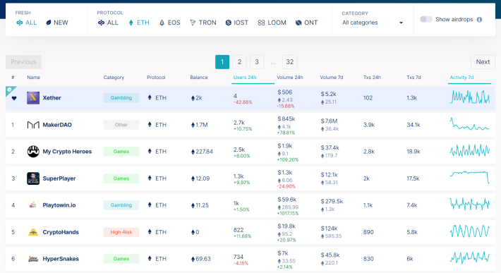Click Xether's Gambling category tag
Viewport: 501px width, 273px height.
(x=121, y=98)
